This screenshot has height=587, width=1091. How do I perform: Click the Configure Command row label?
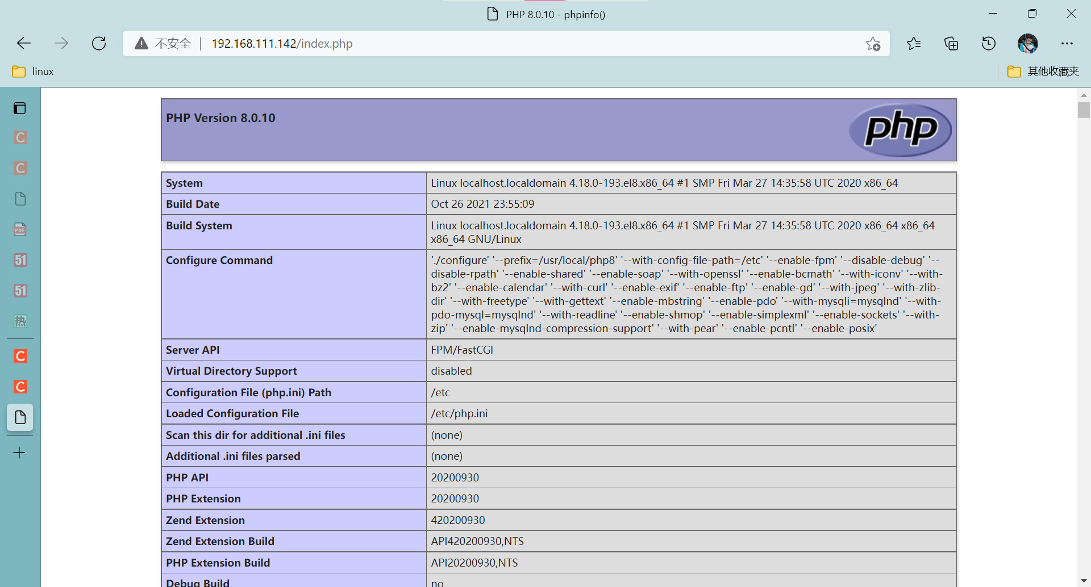219,260
